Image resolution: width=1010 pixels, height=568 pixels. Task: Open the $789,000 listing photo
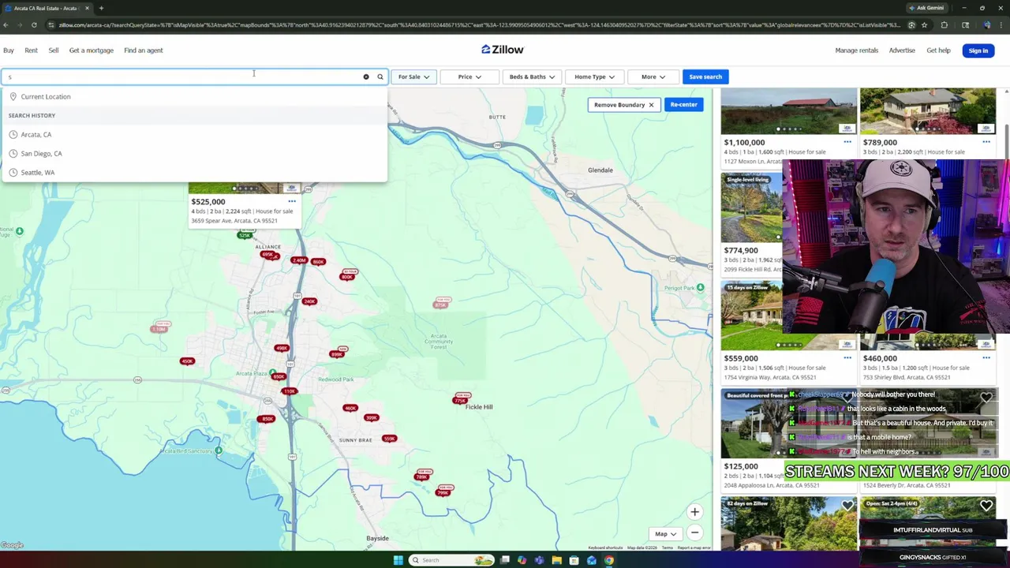point(928,111)
